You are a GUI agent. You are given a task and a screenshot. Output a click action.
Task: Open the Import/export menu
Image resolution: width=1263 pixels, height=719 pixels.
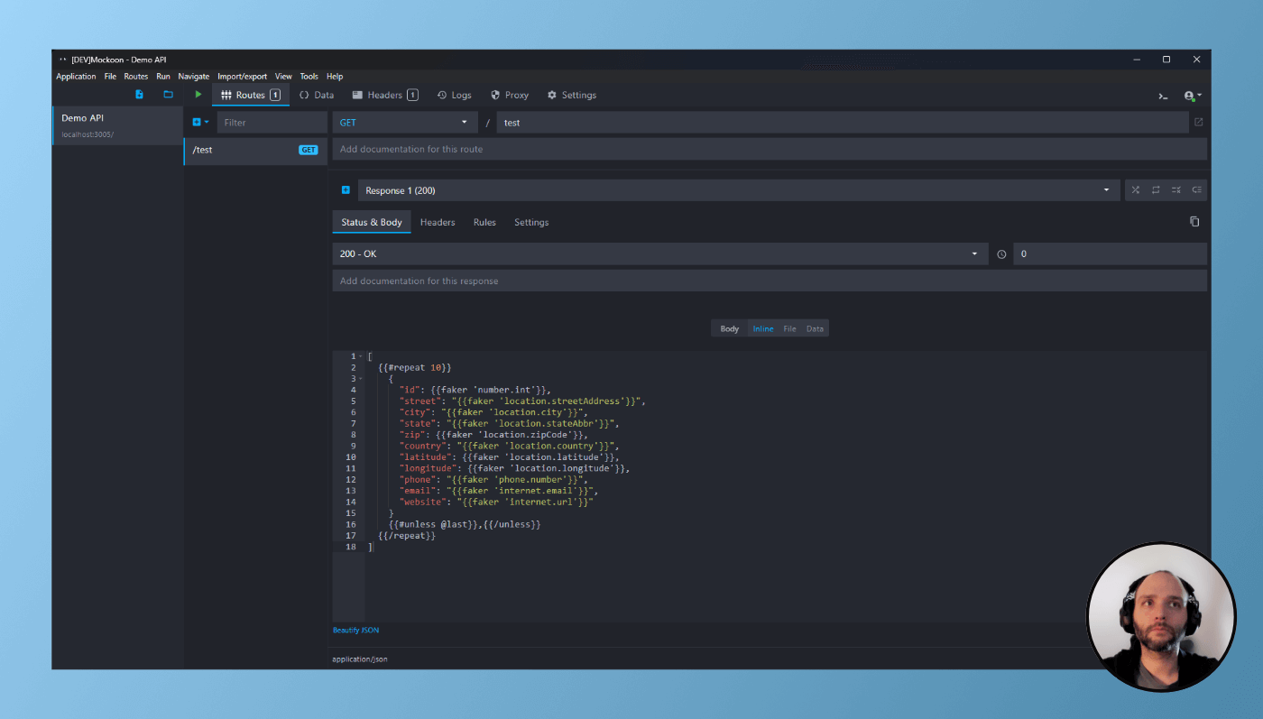(242, 77)
